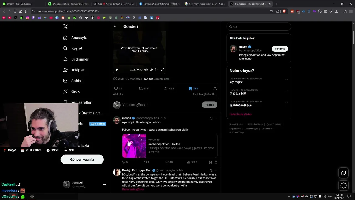Open Jenguel account menu dots

pyautogui.click(x=105, y=184)
